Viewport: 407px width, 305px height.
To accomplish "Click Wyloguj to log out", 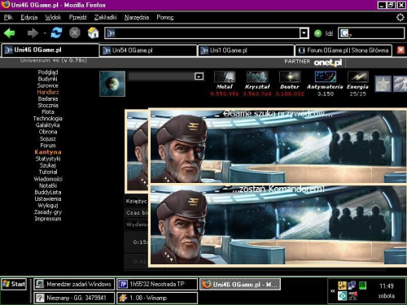I will click(x=48, y=206).
